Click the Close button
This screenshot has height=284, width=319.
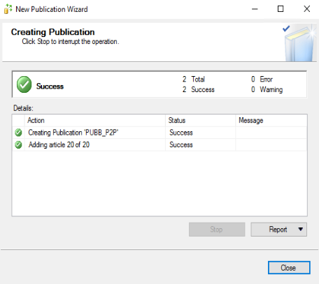(289, 268)
